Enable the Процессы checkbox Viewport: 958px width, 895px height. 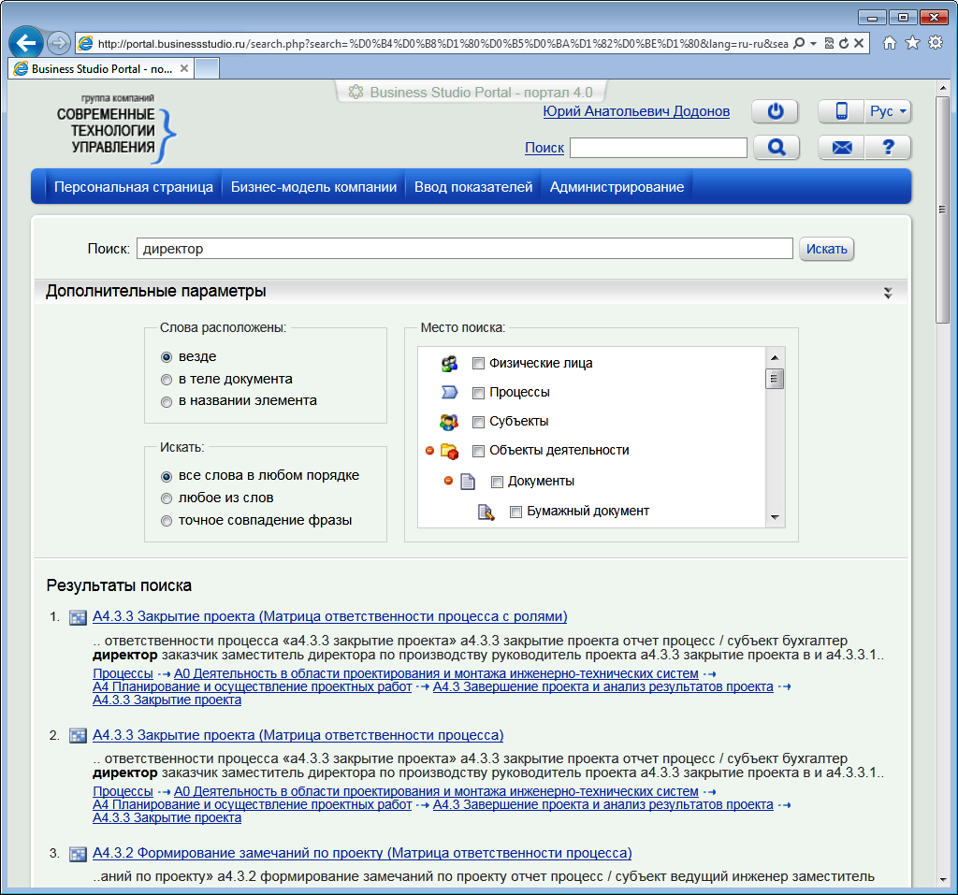(x=478, y=393)
